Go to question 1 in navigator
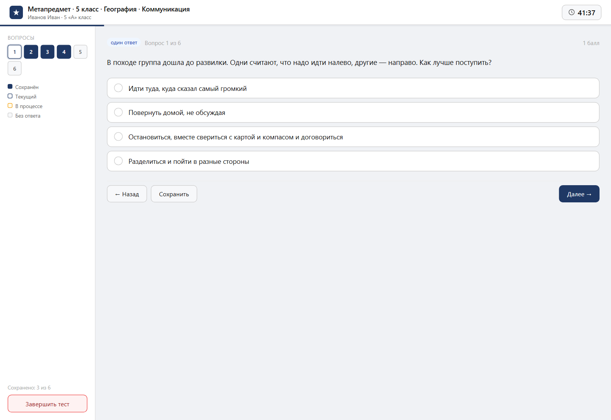611x420 pixels. click(x=15, y=52)
